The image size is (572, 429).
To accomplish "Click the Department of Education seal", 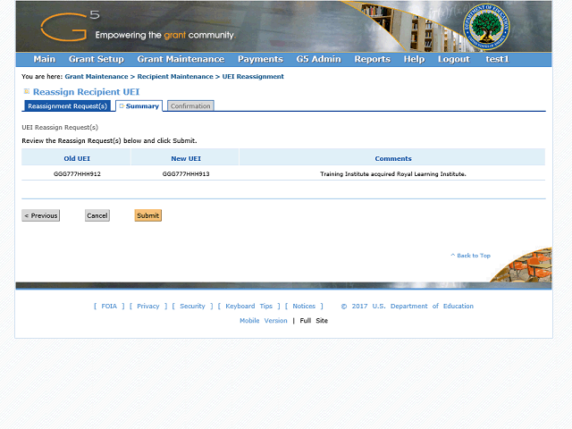I will click(x=486, y=28).
